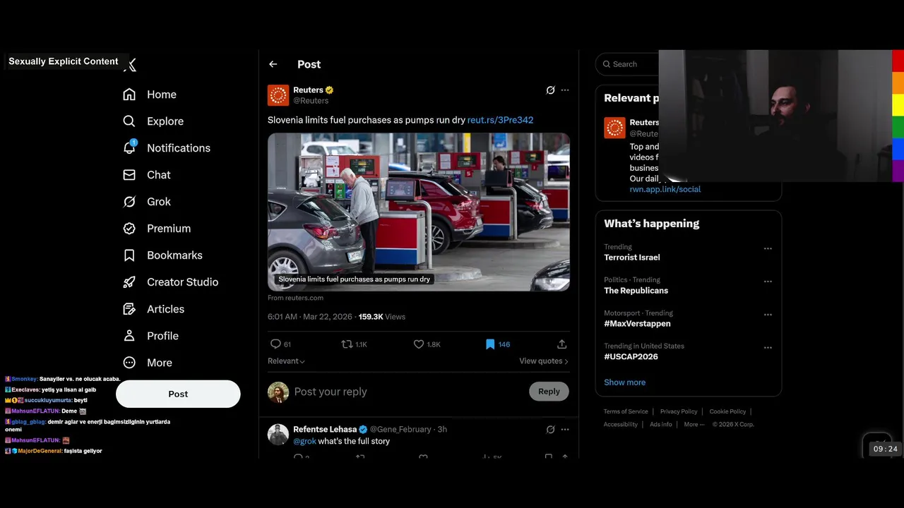
Task: Expand the footer More dropdown
Action: coord(693,424)
